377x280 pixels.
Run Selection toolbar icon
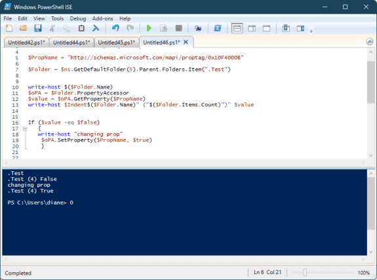coord(163,28)
